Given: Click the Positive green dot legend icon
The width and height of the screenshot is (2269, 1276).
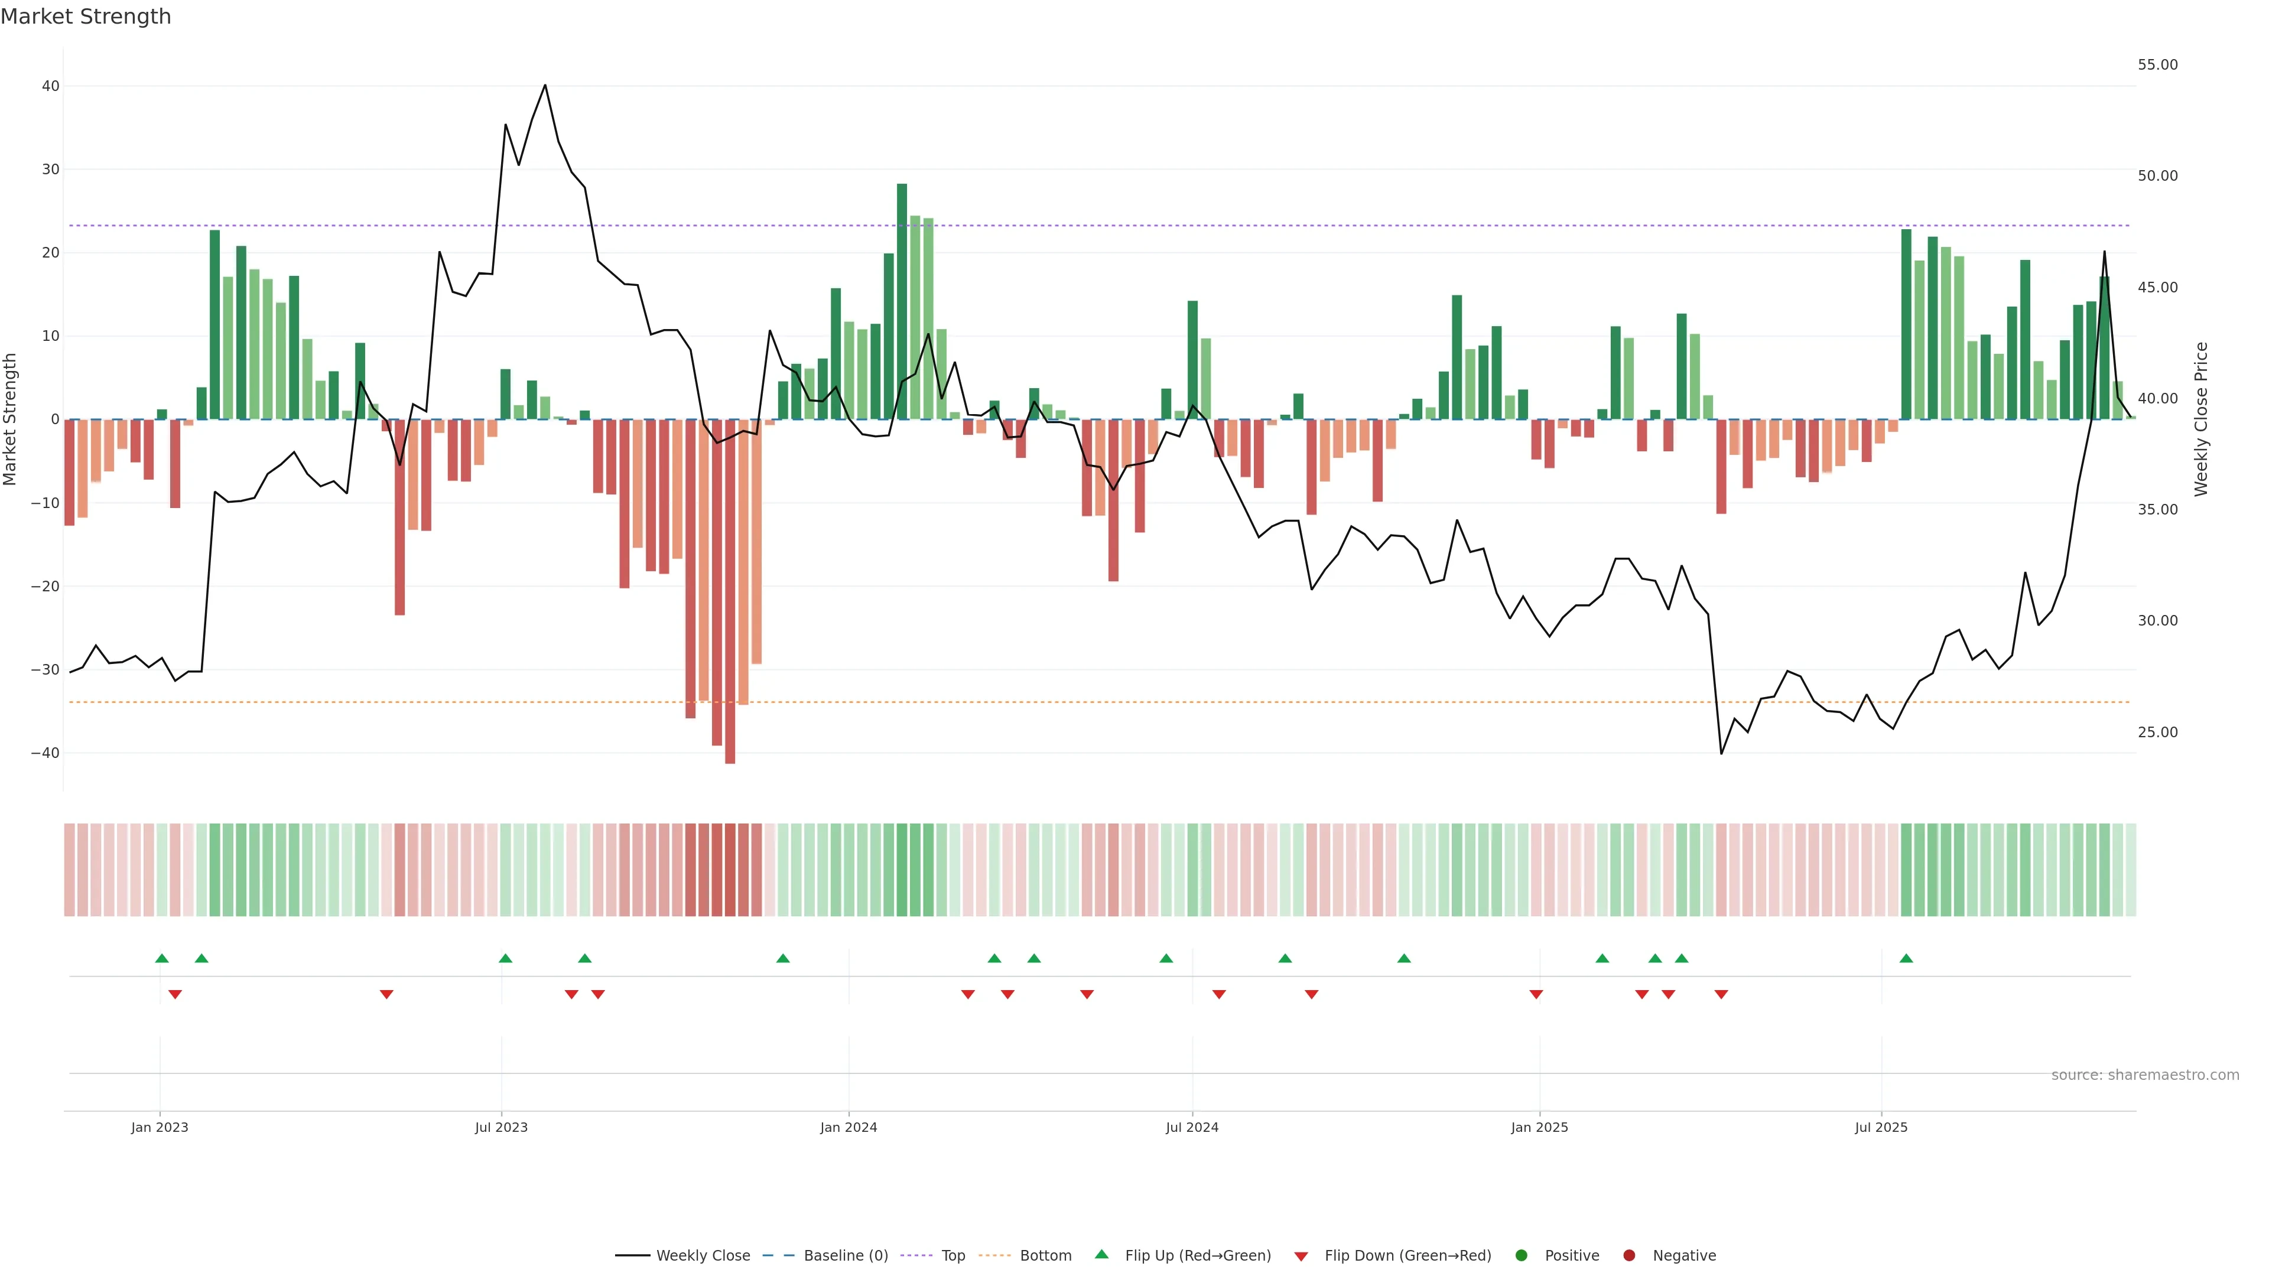Looking at the screenshot, I should point(1521,1255).
